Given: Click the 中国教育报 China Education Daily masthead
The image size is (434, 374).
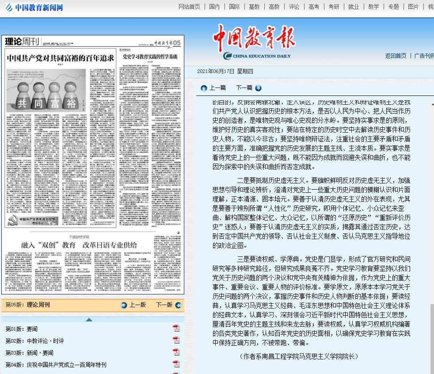Looking at the screenshot, I should [x=254, y=42].
